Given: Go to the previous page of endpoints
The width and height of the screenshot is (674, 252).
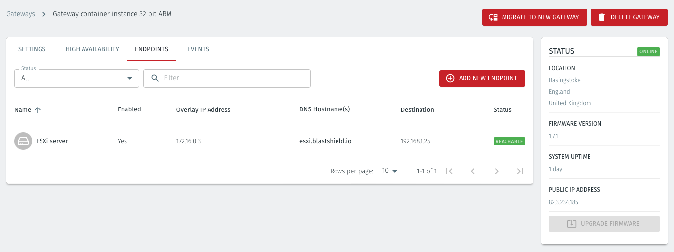Looking at the screenshot, I should [x=473, y=171].
